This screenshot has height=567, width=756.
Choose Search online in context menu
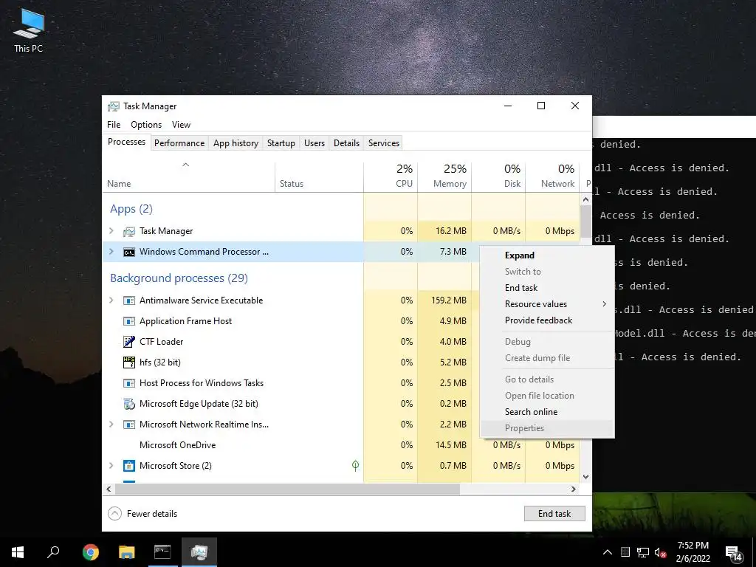(547, 412)
